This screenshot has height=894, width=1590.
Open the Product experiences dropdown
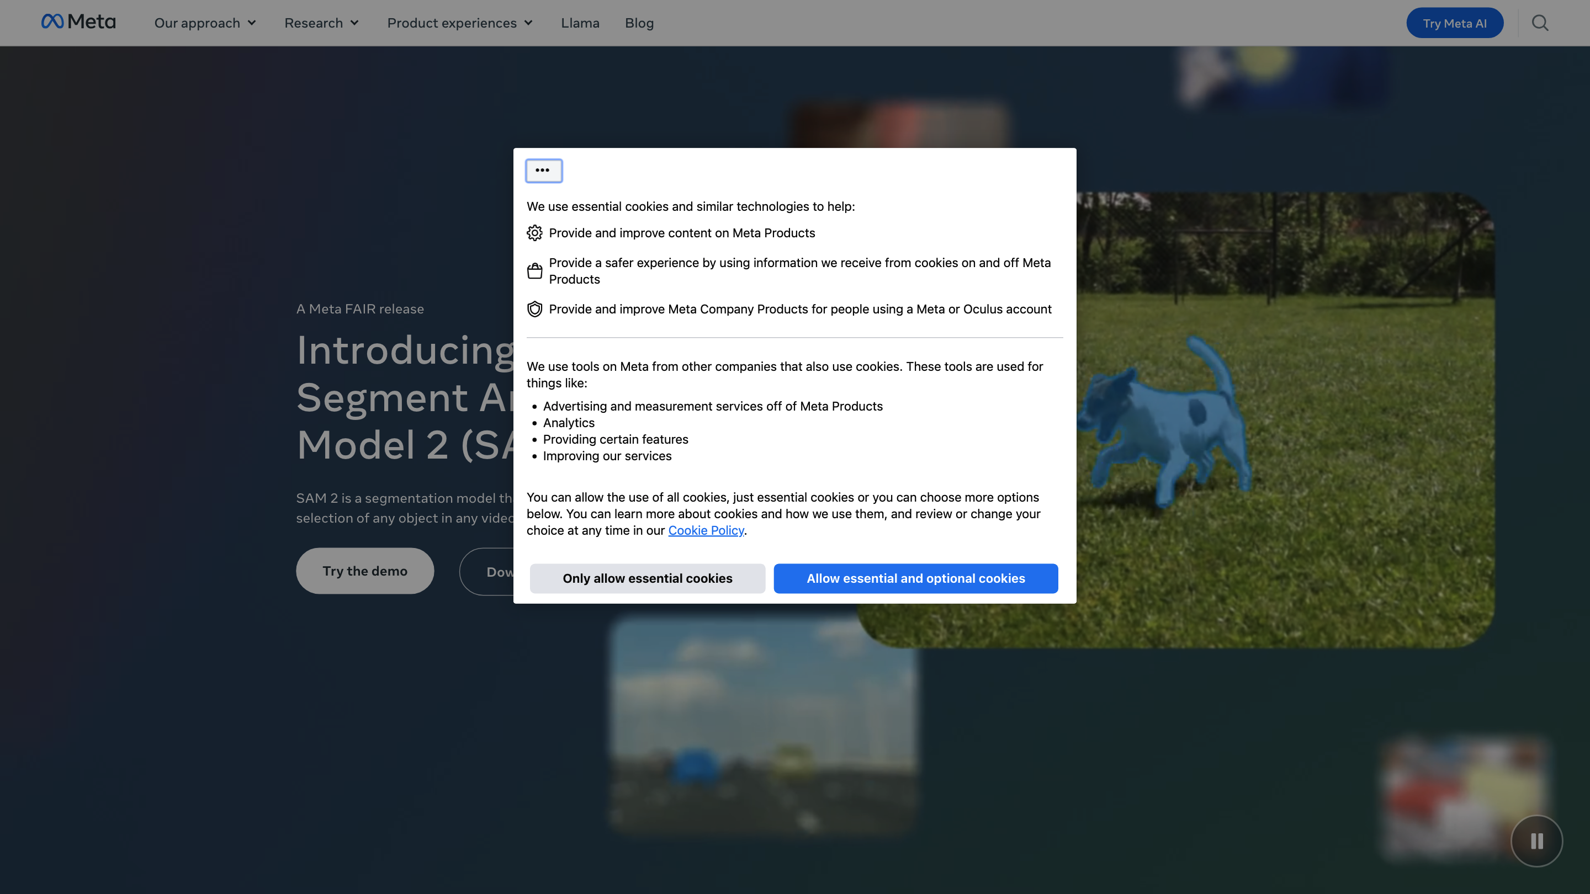coord(460,23)
